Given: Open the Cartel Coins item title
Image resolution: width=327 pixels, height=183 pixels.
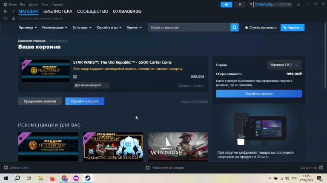Looking at the screenshot, I should click(122, 62).
